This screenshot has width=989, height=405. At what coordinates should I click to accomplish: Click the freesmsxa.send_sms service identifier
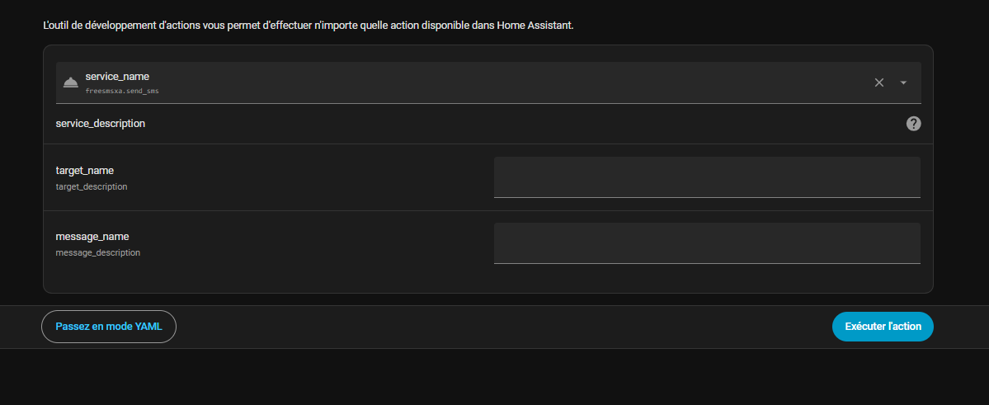click(x=122, y=92)
